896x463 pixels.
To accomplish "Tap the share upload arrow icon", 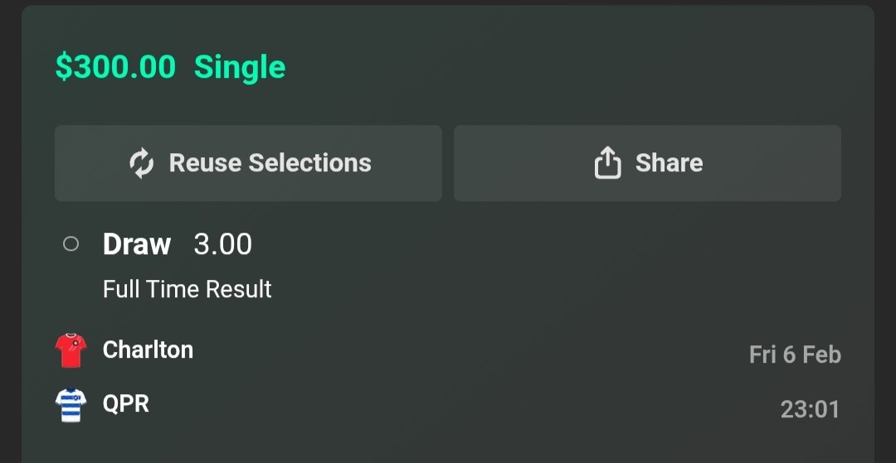I will tap(607, 163).
